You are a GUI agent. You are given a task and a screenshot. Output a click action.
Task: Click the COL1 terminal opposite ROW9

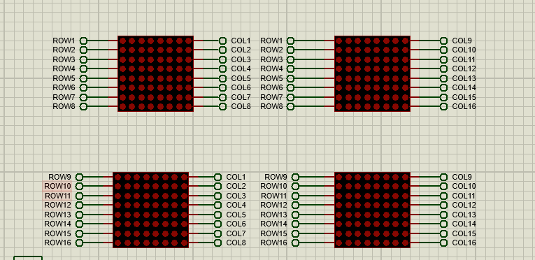pyautogui.click(x=217, y=177)
